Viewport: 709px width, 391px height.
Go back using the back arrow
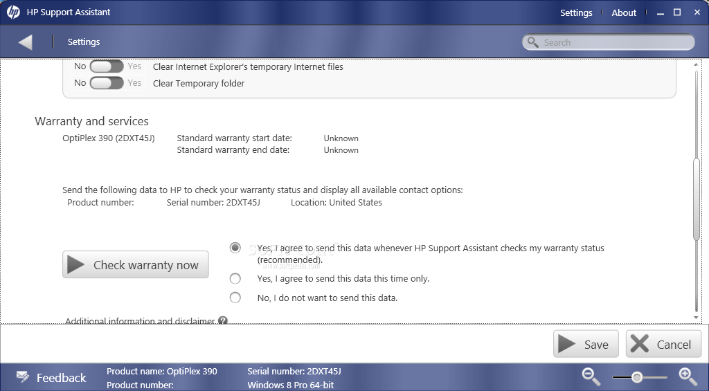coord(26,42)
